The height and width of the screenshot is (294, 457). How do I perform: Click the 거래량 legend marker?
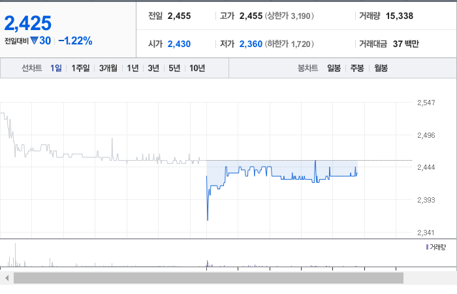coord(427,248)
